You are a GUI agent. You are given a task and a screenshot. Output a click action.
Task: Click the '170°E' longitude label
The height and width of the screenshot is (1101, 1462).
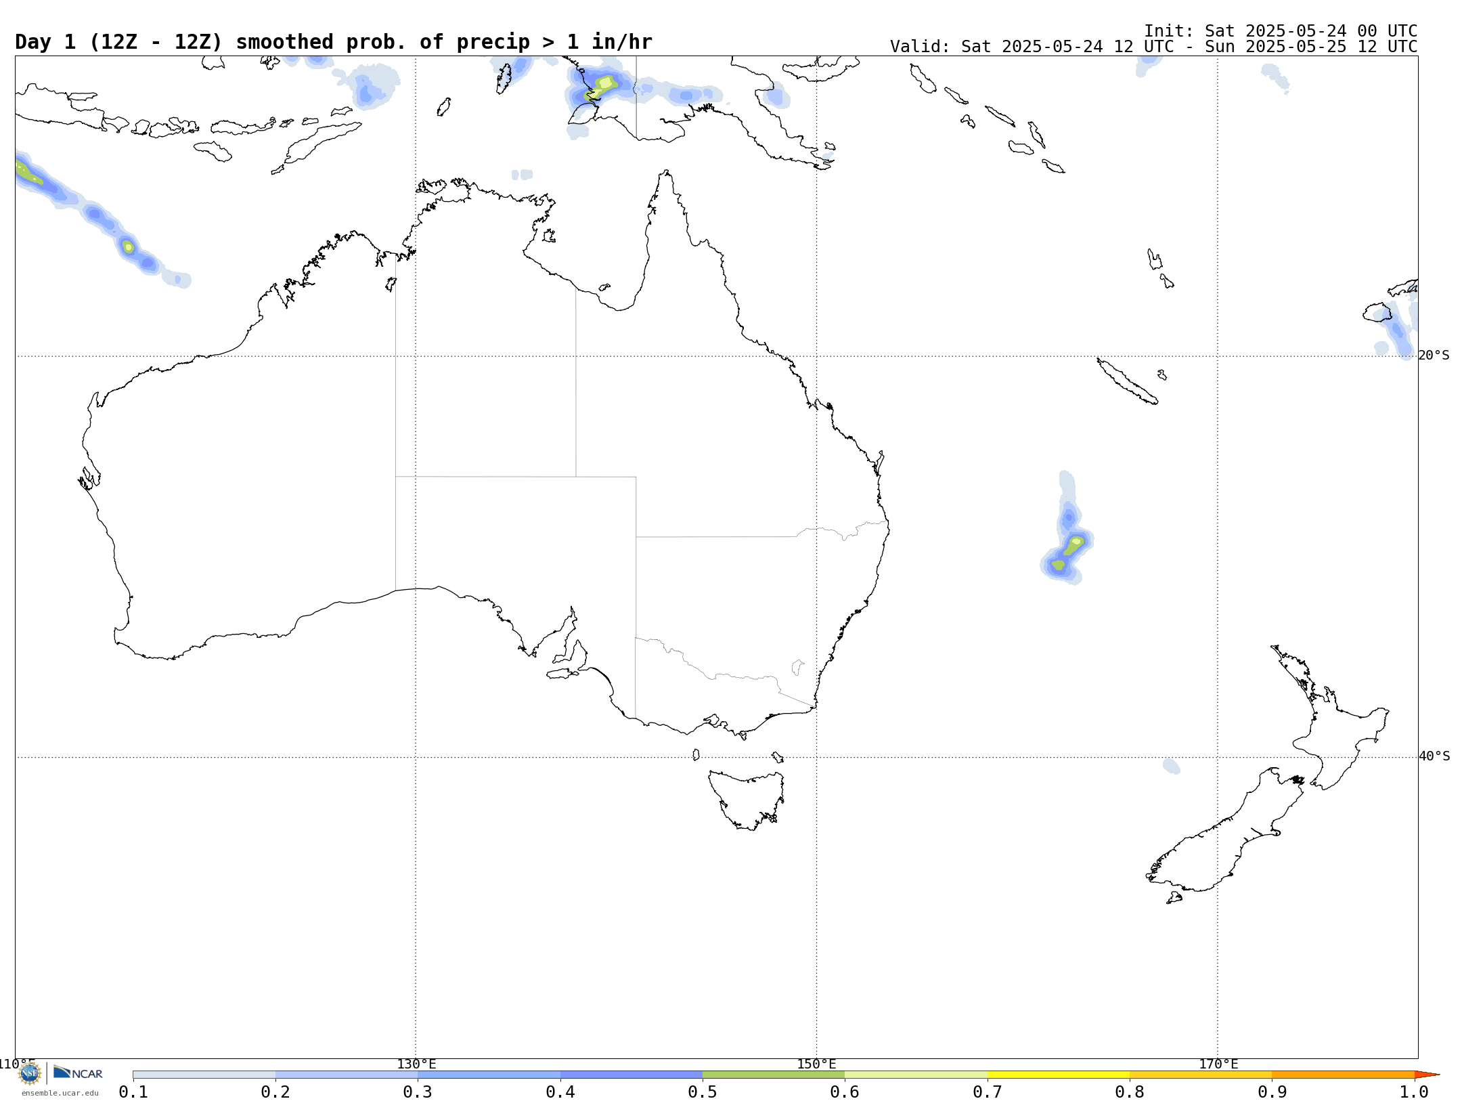coord(1218,1064)
